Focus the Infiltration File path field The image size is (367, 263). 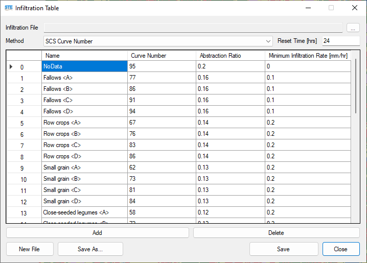[193, 28]
